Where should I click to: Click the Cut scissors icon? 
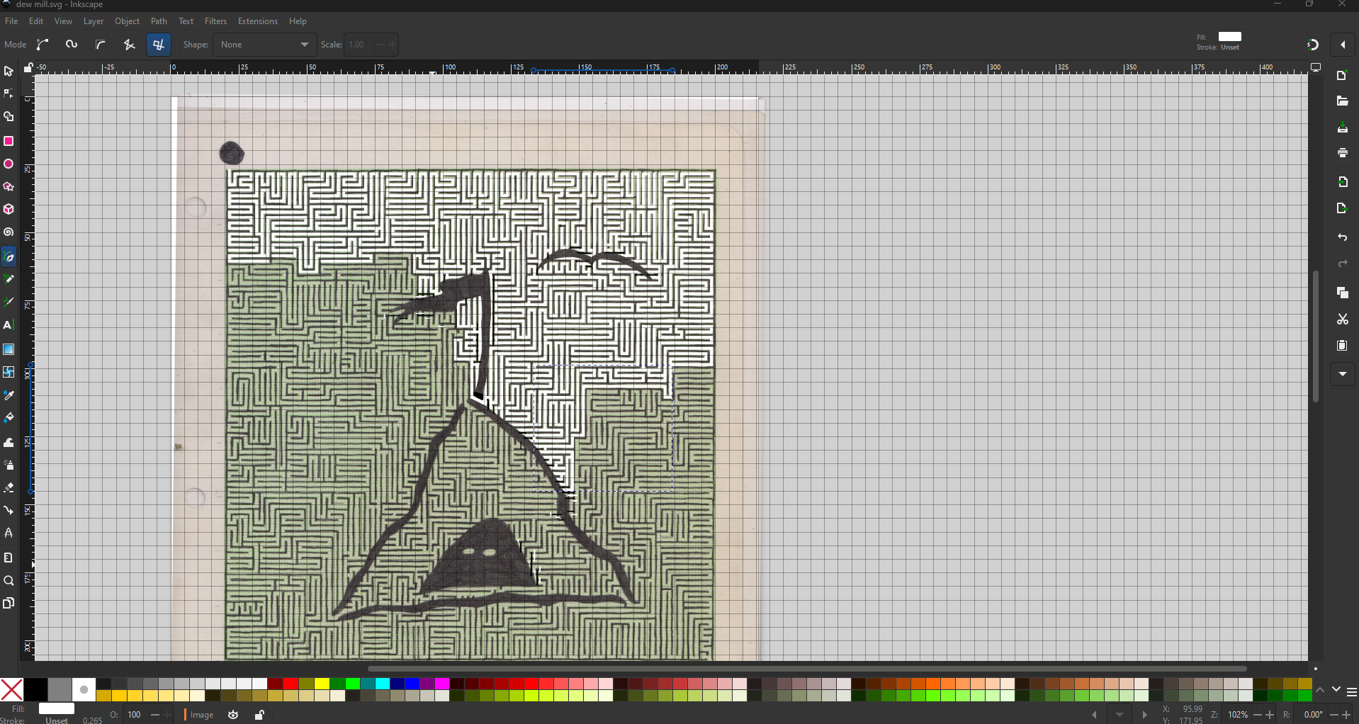1342,319
